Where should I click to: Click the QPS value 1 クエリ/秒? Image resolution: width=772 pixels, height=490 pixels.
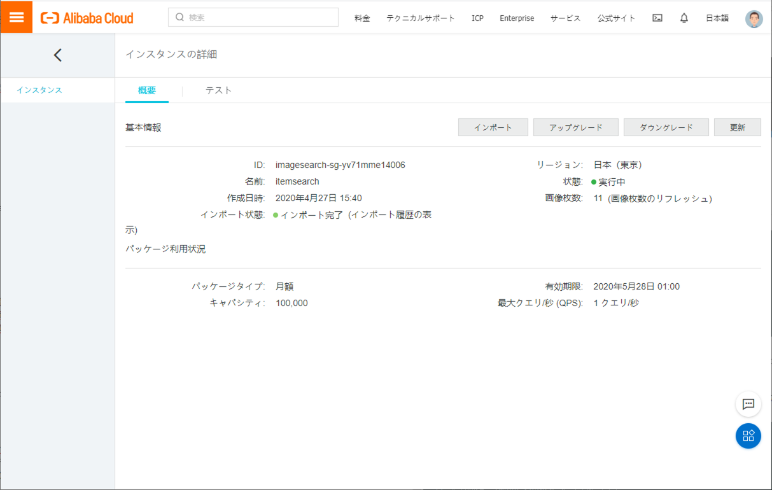(x=616, y=303)
